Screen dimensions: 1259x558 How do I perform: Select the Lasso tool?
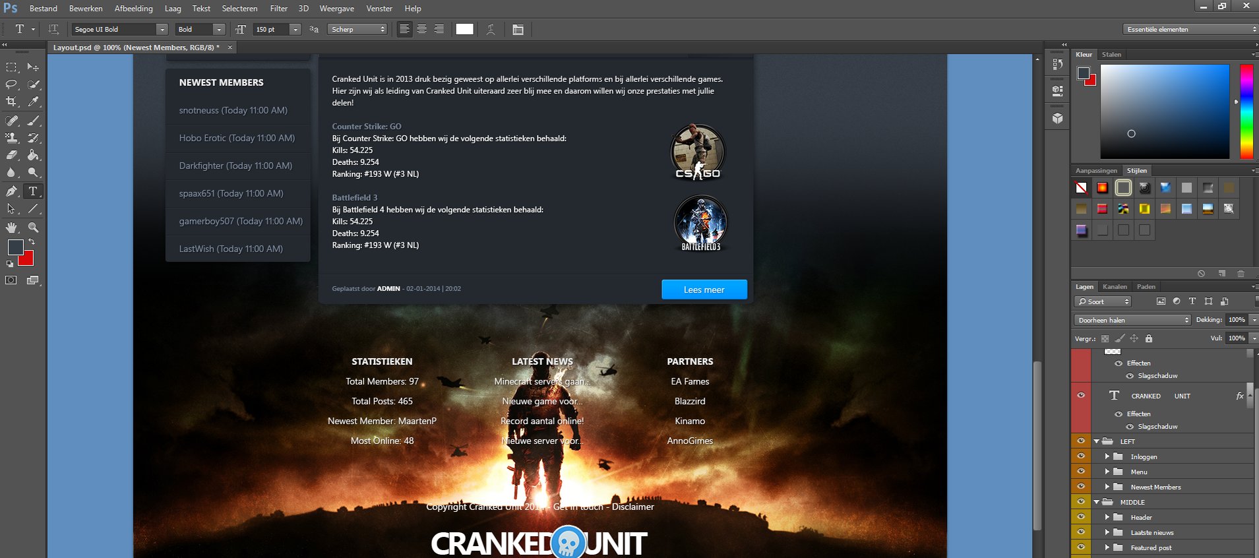tap(11, 84)
